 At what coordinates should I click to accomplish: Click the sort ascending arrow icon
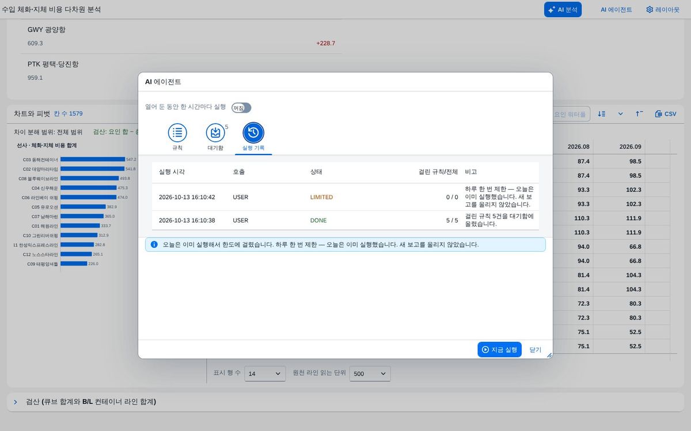(x=639, y=114)
